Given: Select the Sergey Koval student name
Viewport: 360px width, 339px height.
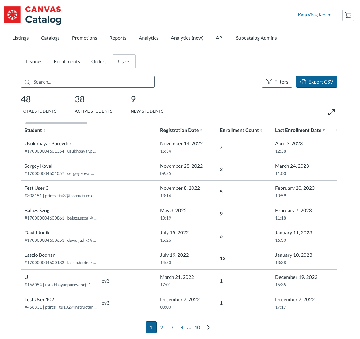Looking at the screenshot, I should point(38,166).
